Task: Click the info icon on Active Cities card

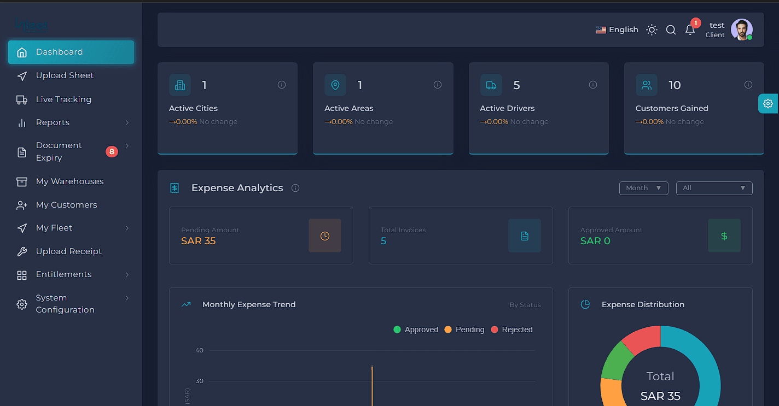Action: point(282,85)
